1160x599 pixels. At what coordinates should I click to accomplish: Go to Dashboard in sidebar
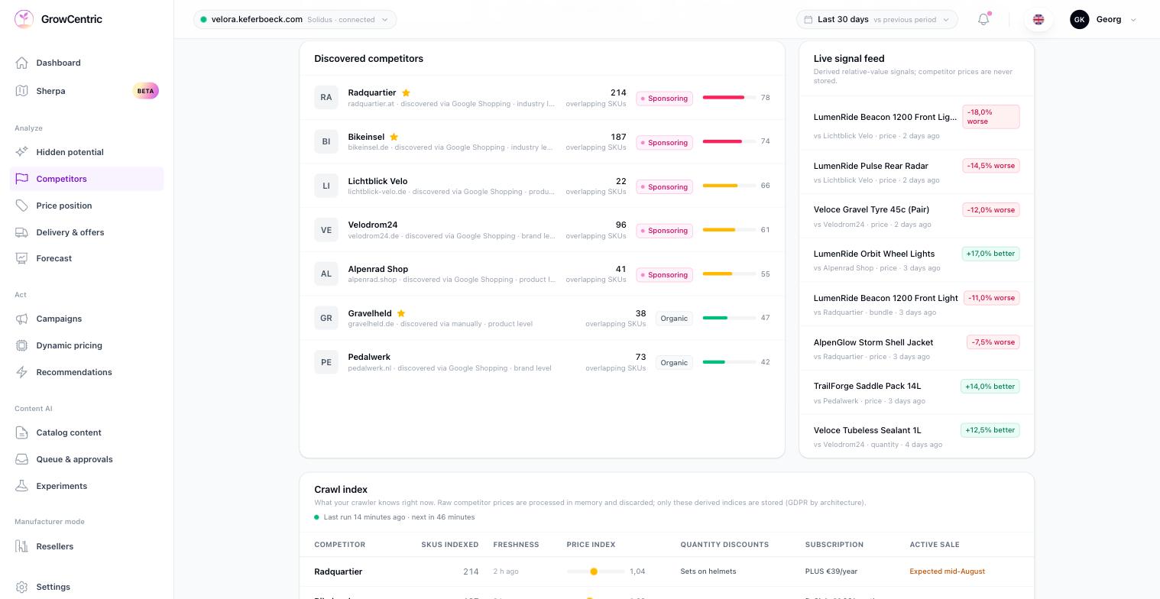(x=86, y=63)
